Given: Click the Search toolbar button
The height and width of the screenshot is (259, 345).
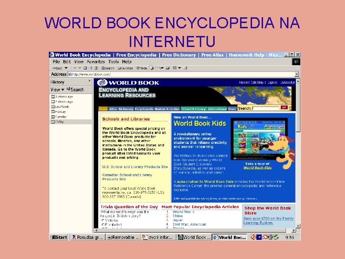Looking at the screenshot, I should click(108, 68).
